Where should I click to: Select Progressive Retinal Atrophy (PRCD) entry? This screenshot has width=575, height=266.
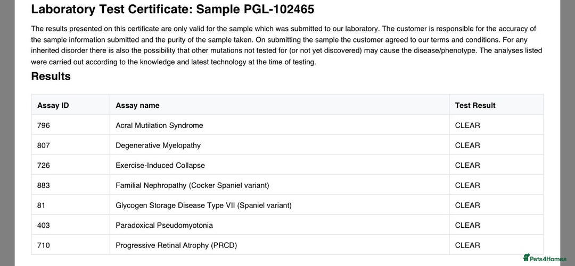(176, 245)
